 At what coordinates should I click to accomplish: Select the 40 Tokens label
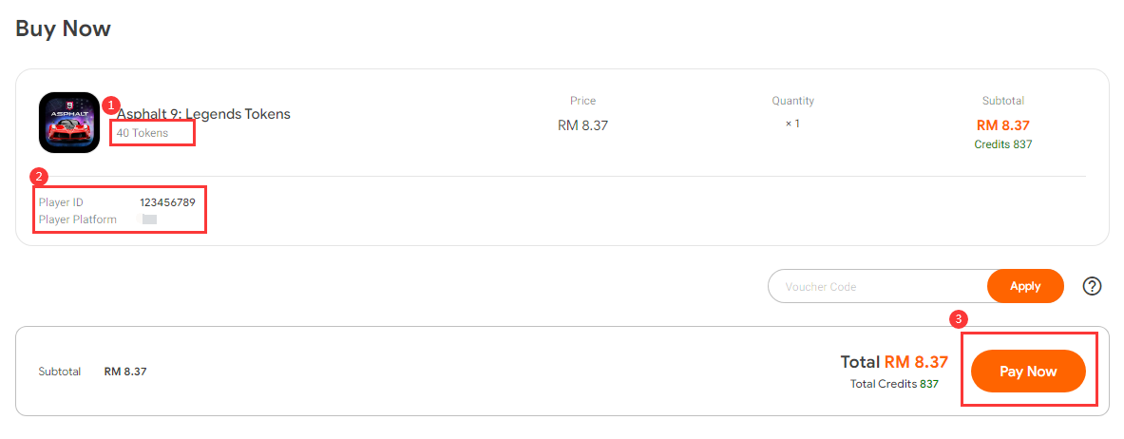click(143, 133)
